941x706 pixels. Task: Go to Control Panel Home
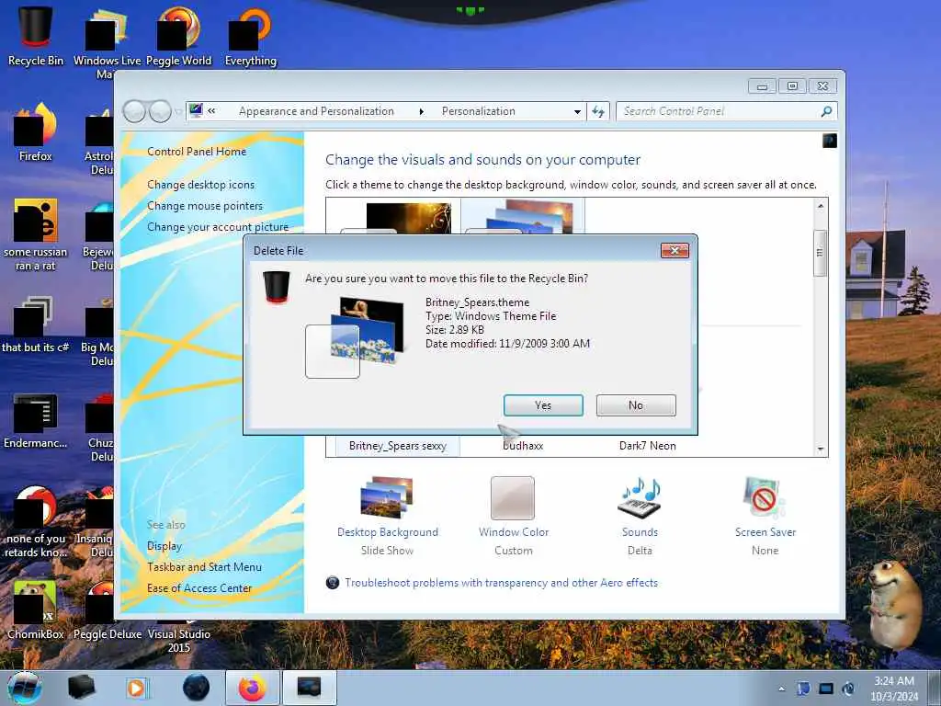click(x=197, y=152)
